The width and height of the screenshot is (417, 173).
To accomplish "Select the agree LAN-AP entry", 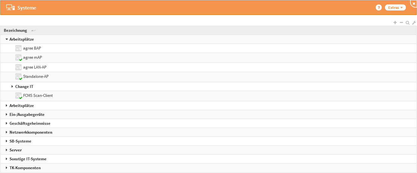I will pos(35,67).
